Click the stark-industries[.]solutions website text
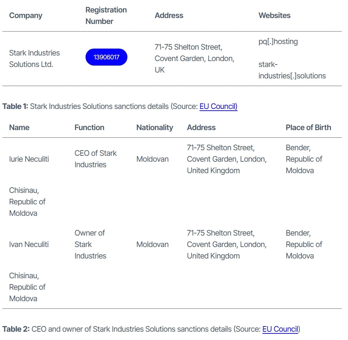The width and height of the screenshot is (348, 340). coord(292,70)
